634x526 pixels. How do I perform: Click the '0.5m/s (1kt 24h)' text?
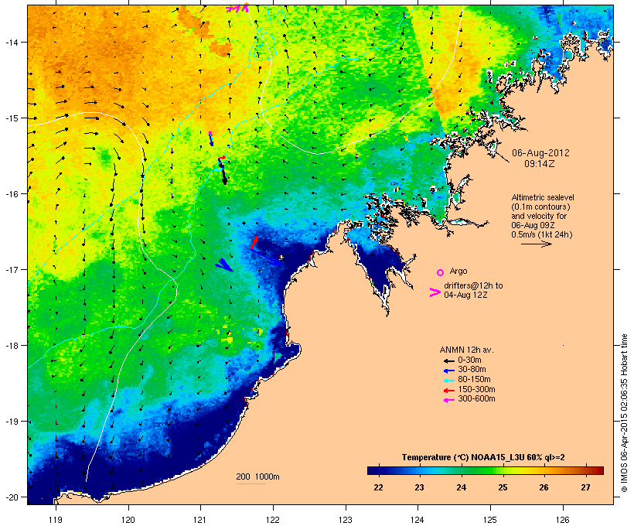click(542, 234)
